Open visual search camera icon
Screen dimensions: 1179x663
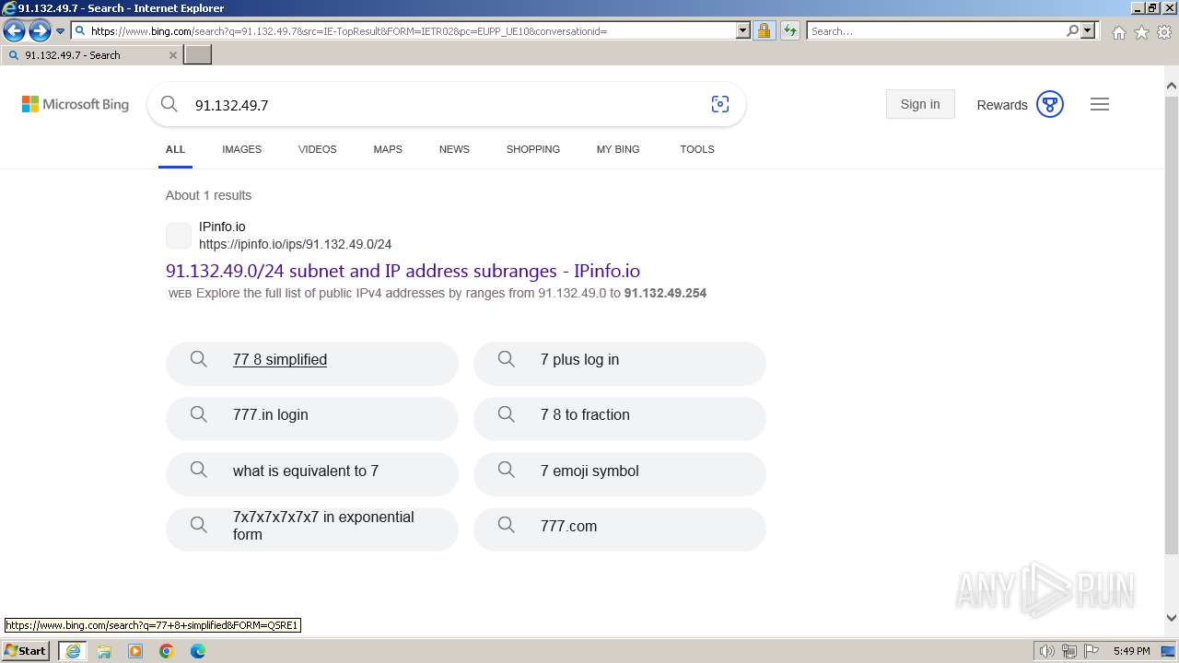(720, 104)
